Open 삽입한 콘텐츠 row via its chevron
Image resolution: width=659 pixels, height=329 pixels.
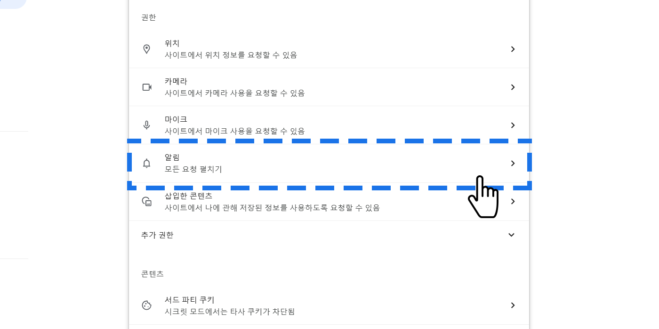[513, 202]
